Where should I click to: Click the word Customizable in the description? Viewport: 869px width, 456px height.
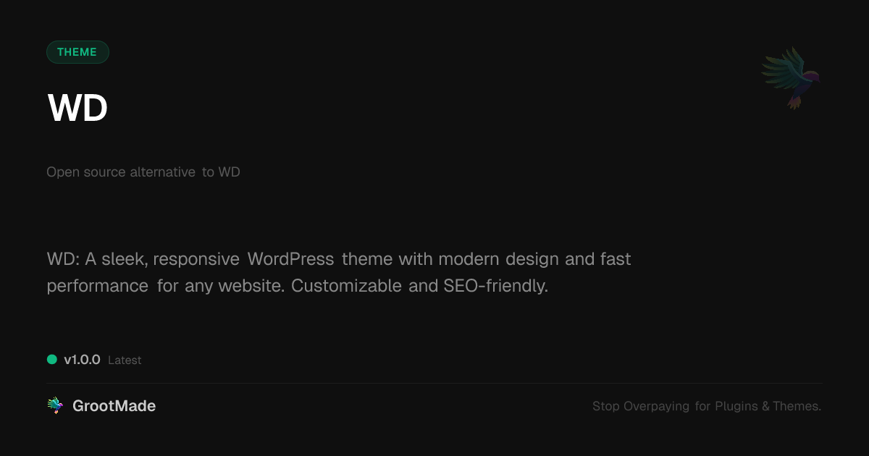[346, 286]
